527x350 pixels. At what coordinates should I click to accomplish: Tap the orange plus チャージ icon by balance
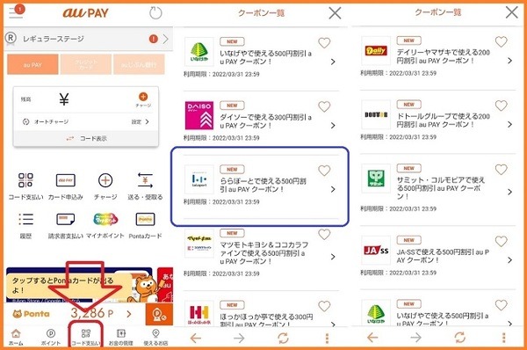coord(143,97)
